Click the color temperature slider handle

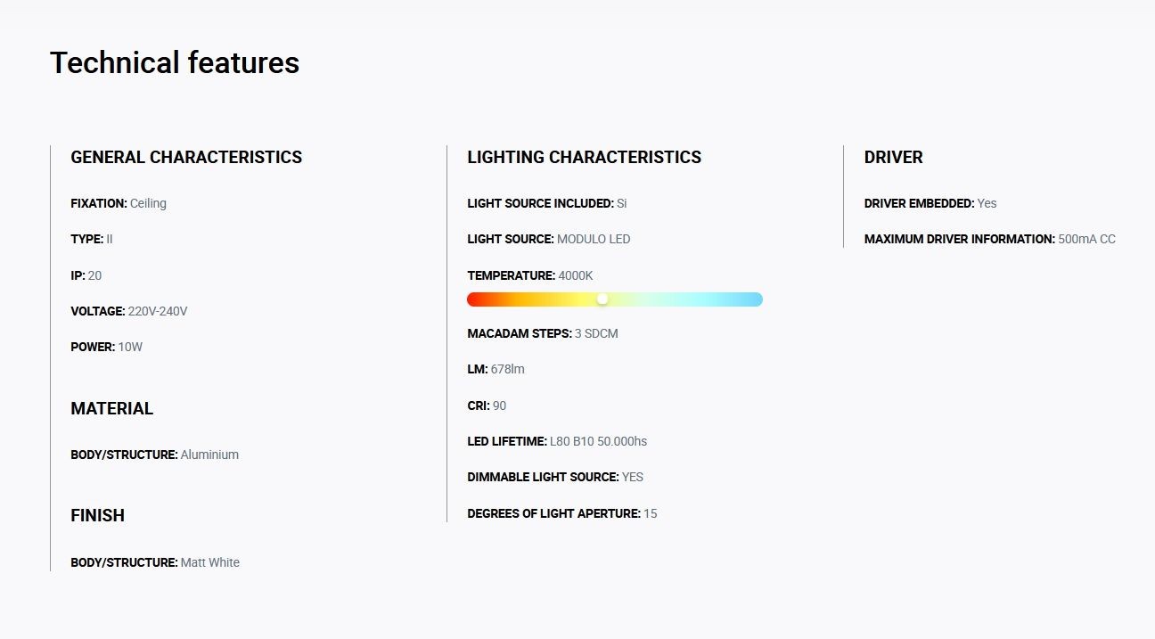click(x=602, y=299)
